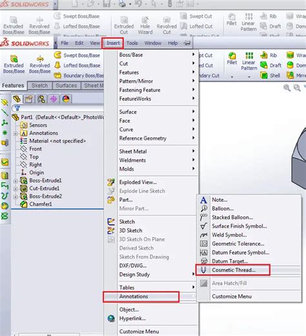Click the Cosmetic Thread icon
The image size is (306, 336).
203,270
